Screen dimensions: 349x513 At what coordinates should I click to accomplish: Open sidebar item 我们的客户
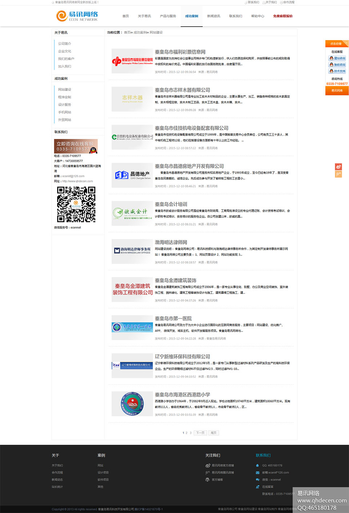pos(66,59)
